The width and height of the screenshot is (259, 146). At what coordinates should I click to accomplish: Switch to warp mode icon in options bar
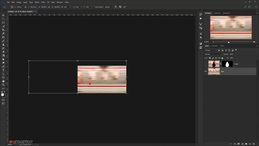coord(116,7)
